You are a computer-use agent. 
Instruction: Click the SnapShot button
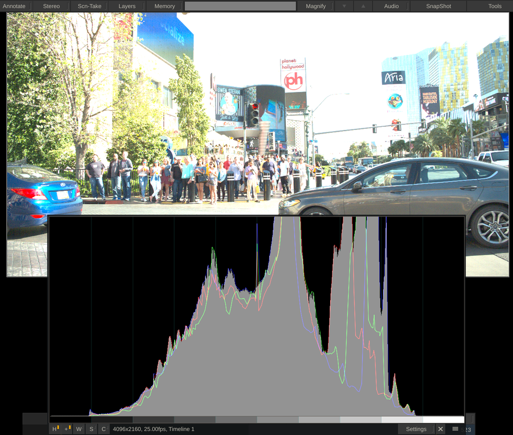[438, 6]
